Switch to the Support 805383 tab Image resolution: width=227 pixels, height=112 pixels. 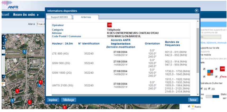coord(59,17)
